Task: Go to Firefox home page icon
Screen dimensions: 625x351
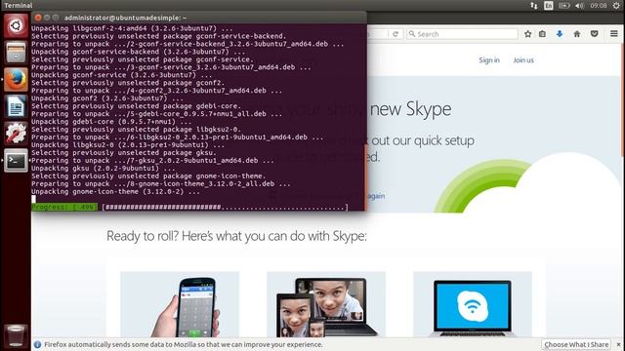Action: 577,34
